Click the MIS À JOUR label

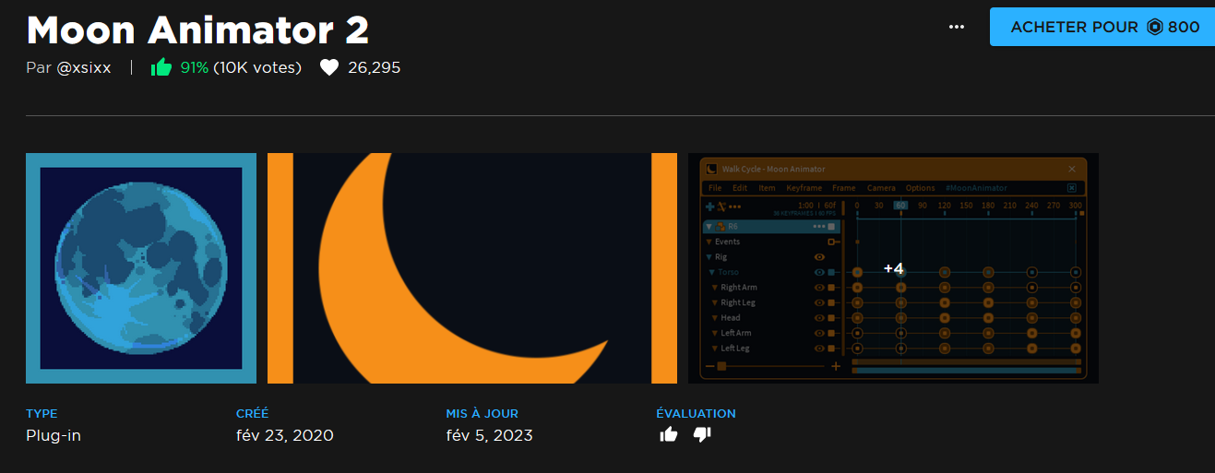coord(482,414)
